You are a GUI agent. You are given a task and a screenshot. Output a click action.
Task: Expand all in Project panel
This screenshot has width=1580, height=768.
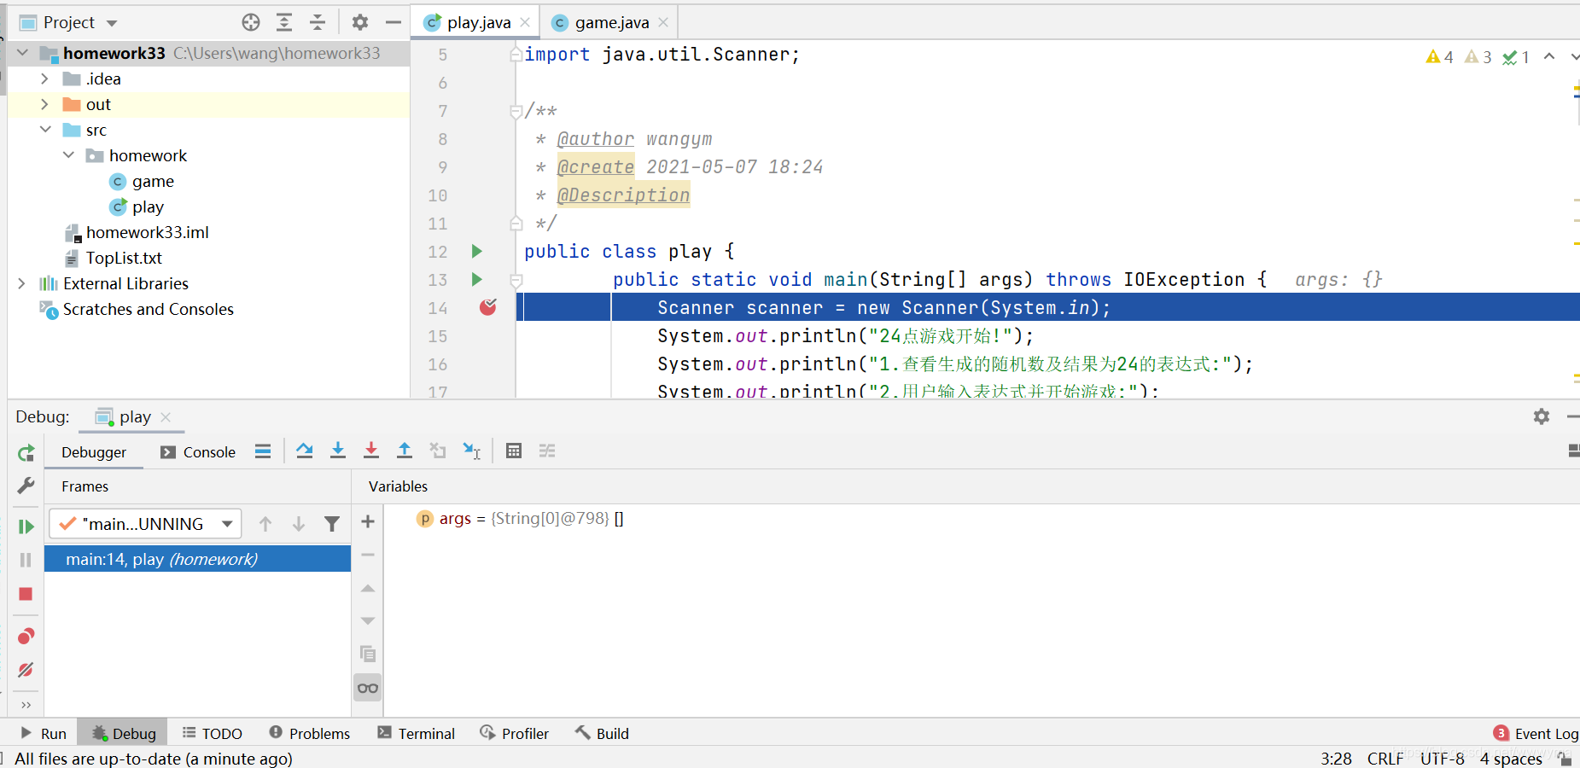(x=284, y=23)
